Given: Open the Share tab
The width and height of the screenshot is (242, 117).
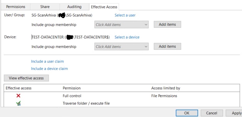Looking at the screenshot, I should pyautogui.click(x=45, y=7).
